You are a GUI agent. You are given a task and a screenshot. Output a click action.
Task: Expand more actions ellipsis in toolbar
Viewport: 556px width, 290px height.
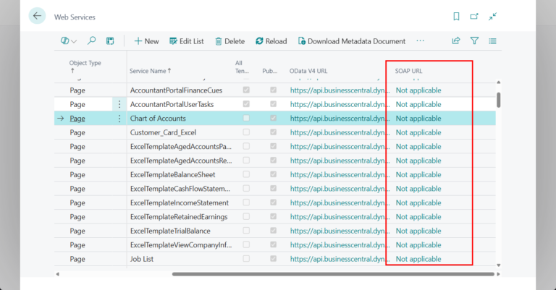(420, 41)
